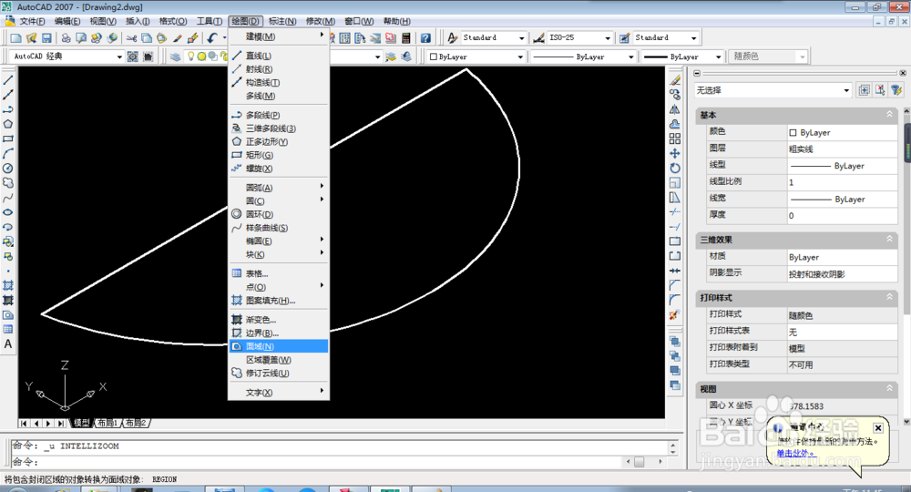Click the 图层 粗实线 value in properties
This screenshot has height=492, width=911.
[842, 149]
